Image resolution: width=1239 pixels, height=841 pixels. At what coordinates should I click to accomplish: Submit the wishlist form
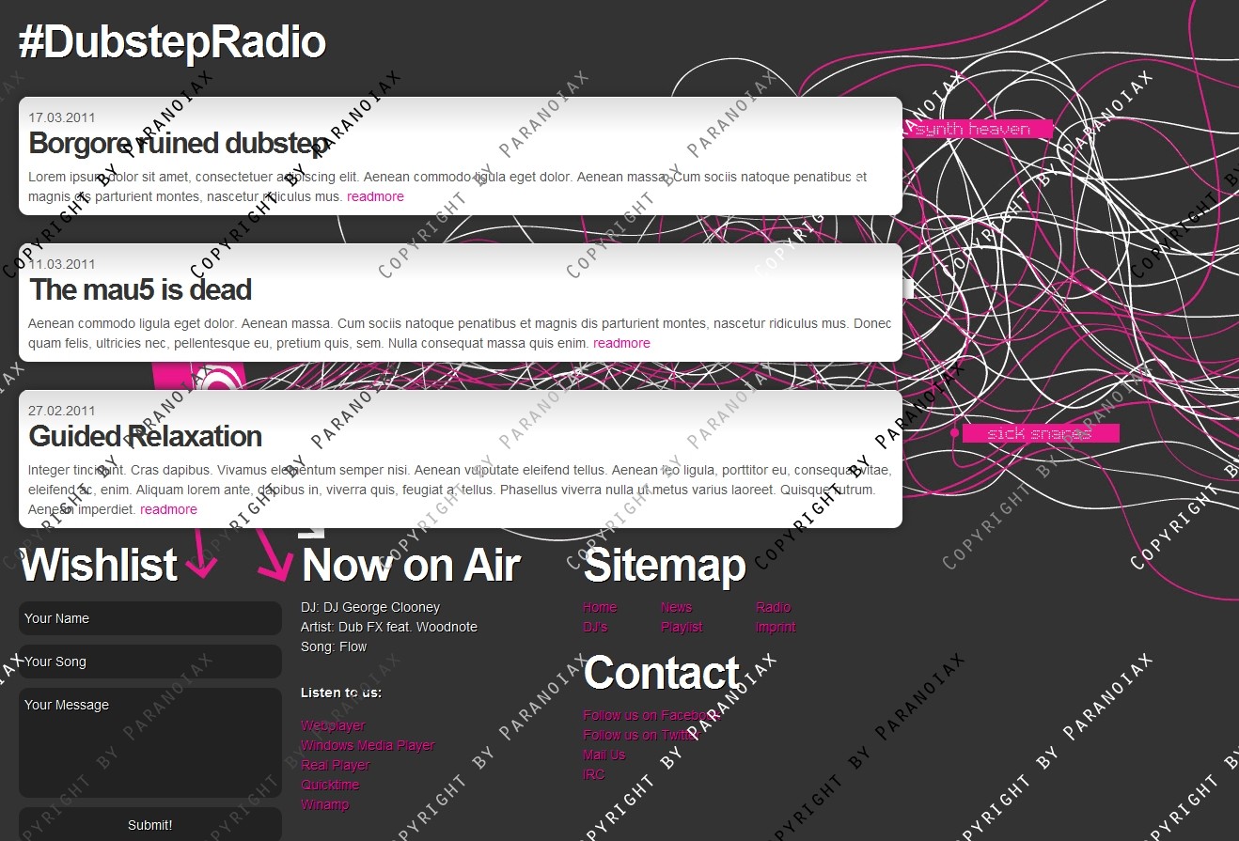pos(150,824)
